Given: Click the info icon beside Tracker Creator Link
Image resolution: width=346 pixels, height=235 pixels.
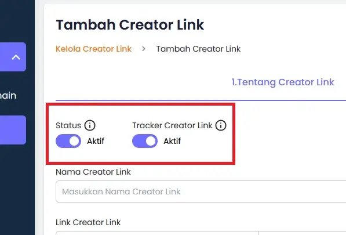Looking at the screenshot, I should tap(221, 125).
